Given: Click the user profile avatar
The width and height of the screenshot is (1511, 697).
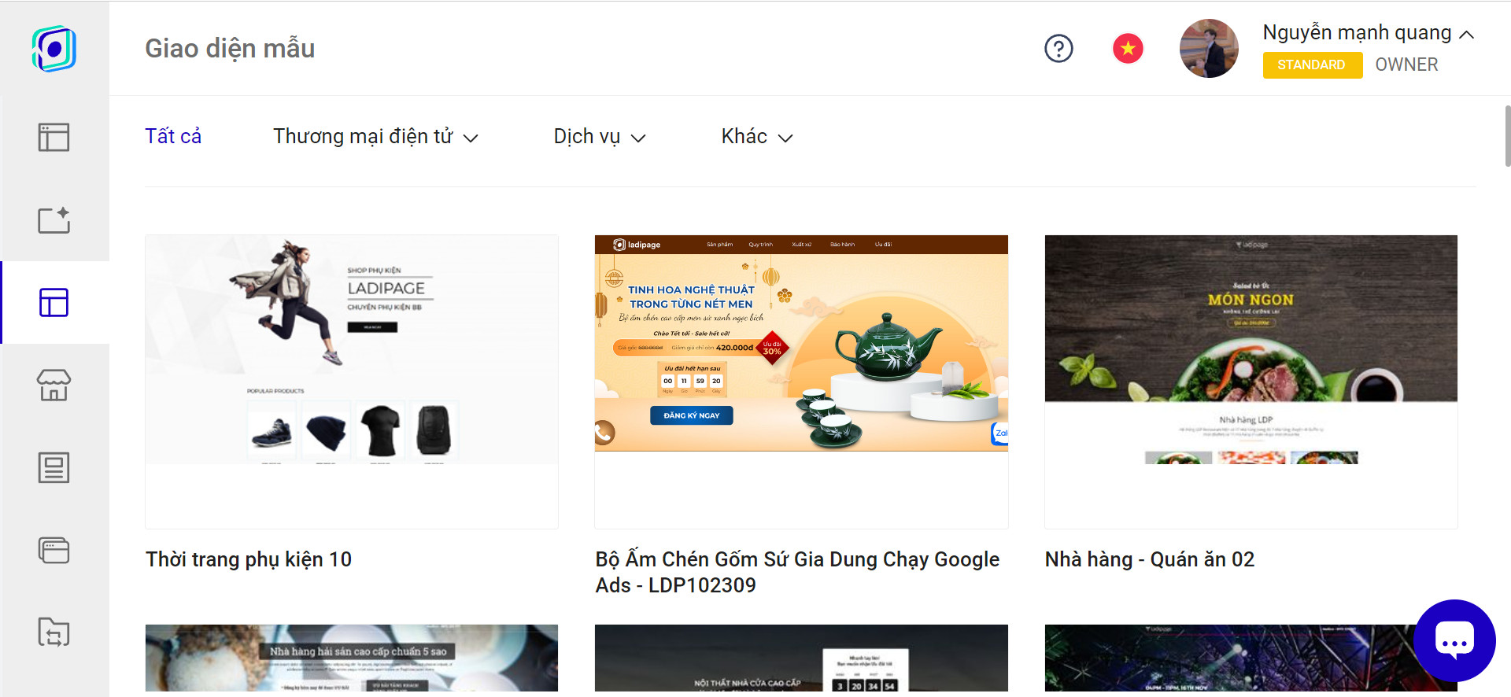Looking at the screenshot, I should pyautogui.click(x=1209, y=49).
